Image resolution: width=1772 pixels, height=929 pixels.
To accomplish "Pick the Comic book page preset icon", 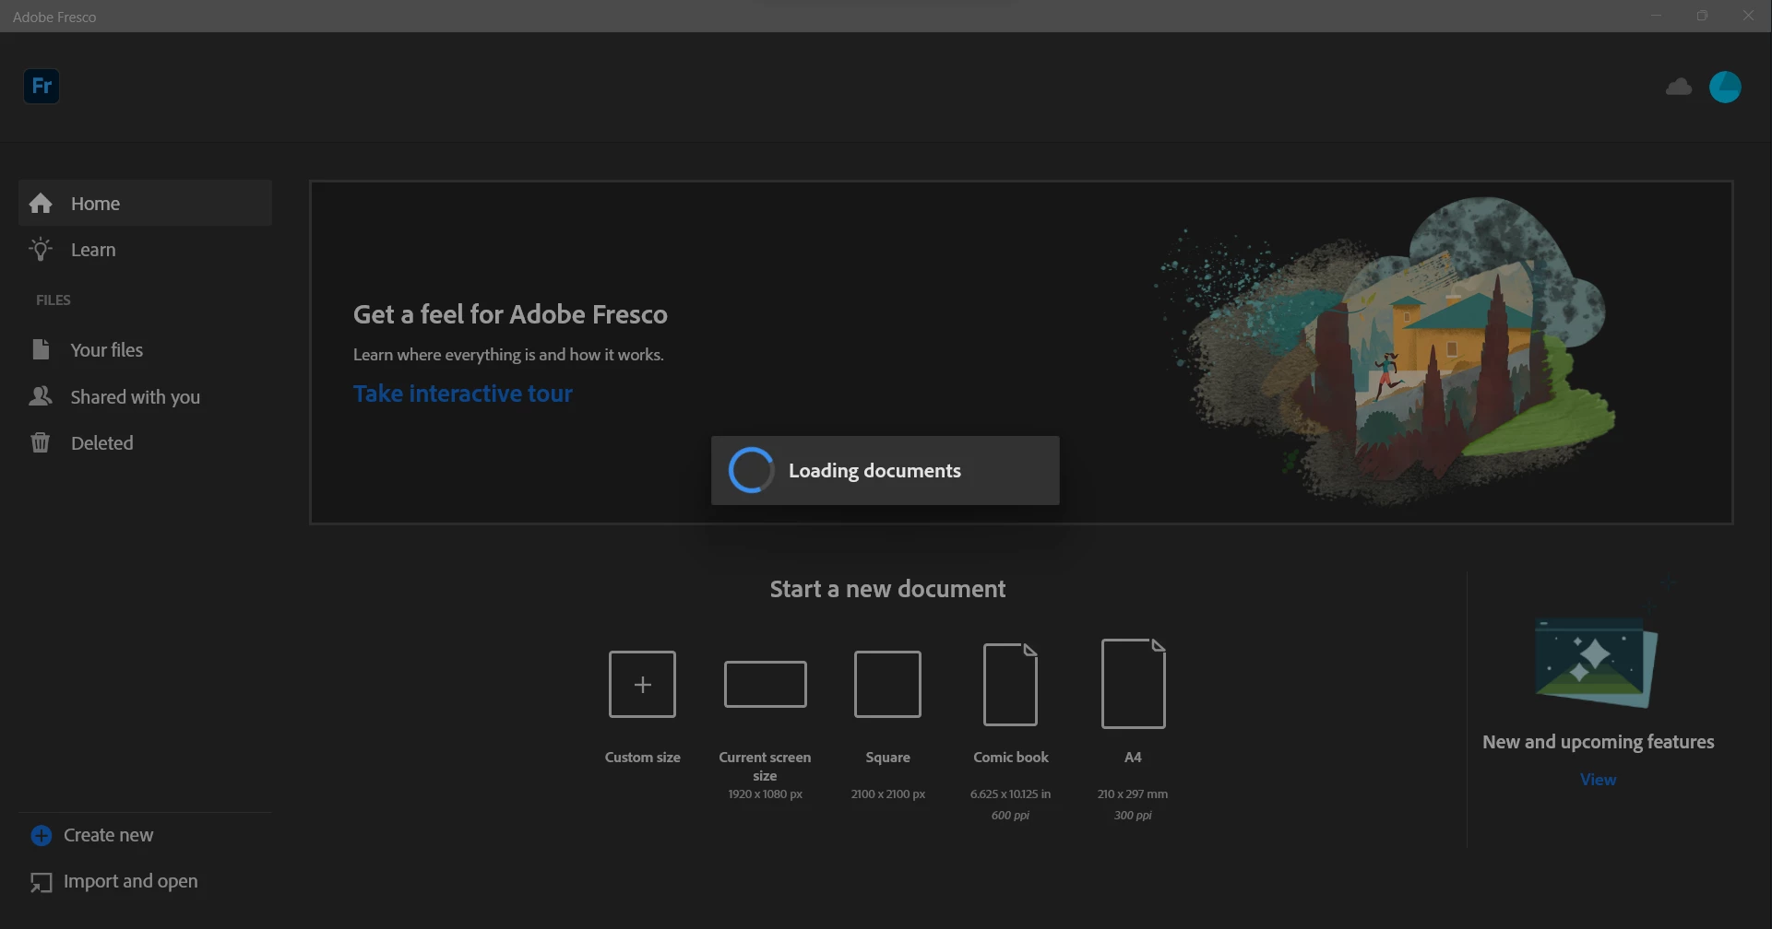I will tap(1011, 684).
